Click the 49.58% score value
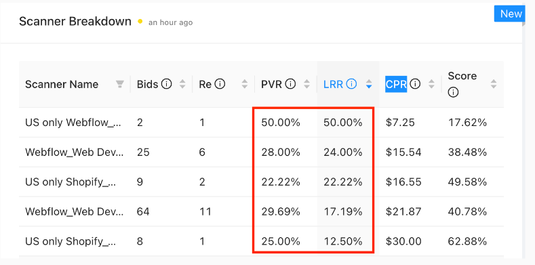535x265 pixels. (x=467, y=182)
